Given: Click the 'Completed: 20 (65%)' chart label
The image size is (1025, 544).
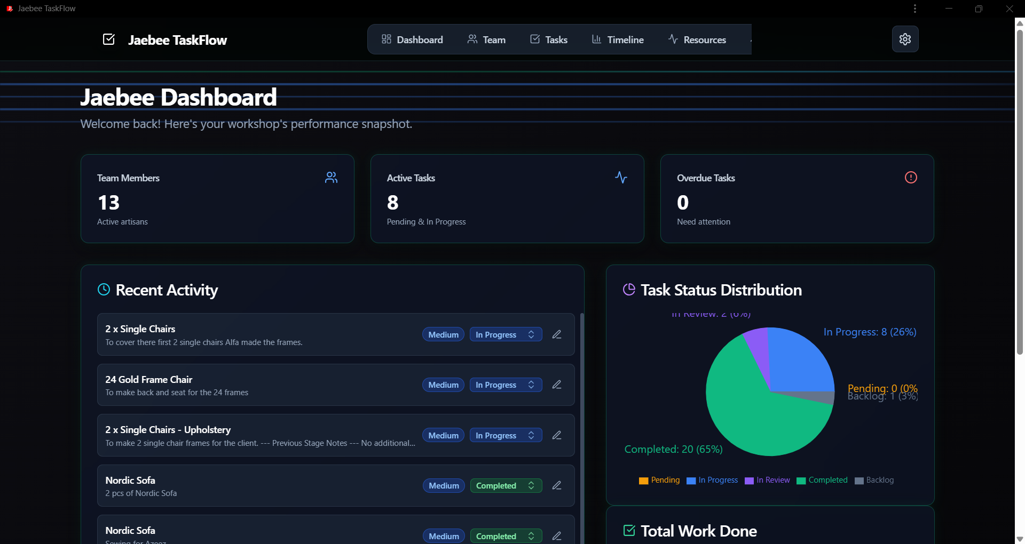Looking at the screenshot, I should [673, 449].
